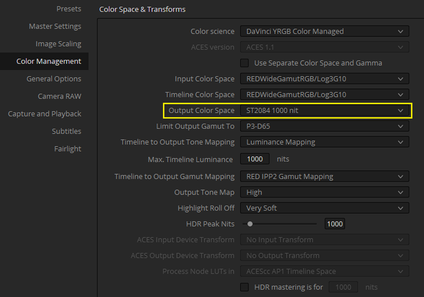Click ACES Input Device Transform dropdown
The image size is (424, 297).
[x=325, y=239]
